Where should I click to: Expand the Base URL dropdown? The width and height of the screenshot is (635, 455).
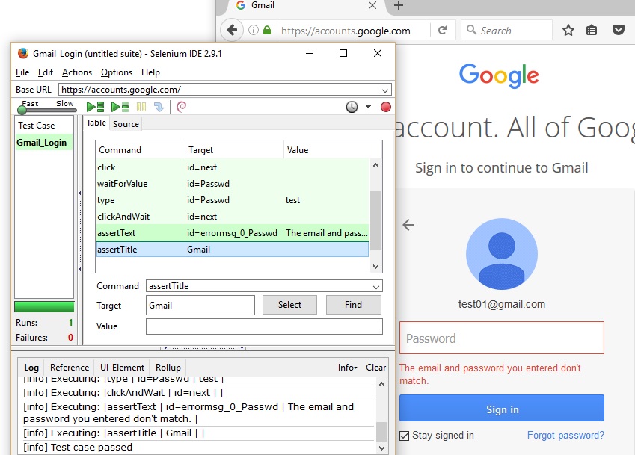(x=385, y=90)
